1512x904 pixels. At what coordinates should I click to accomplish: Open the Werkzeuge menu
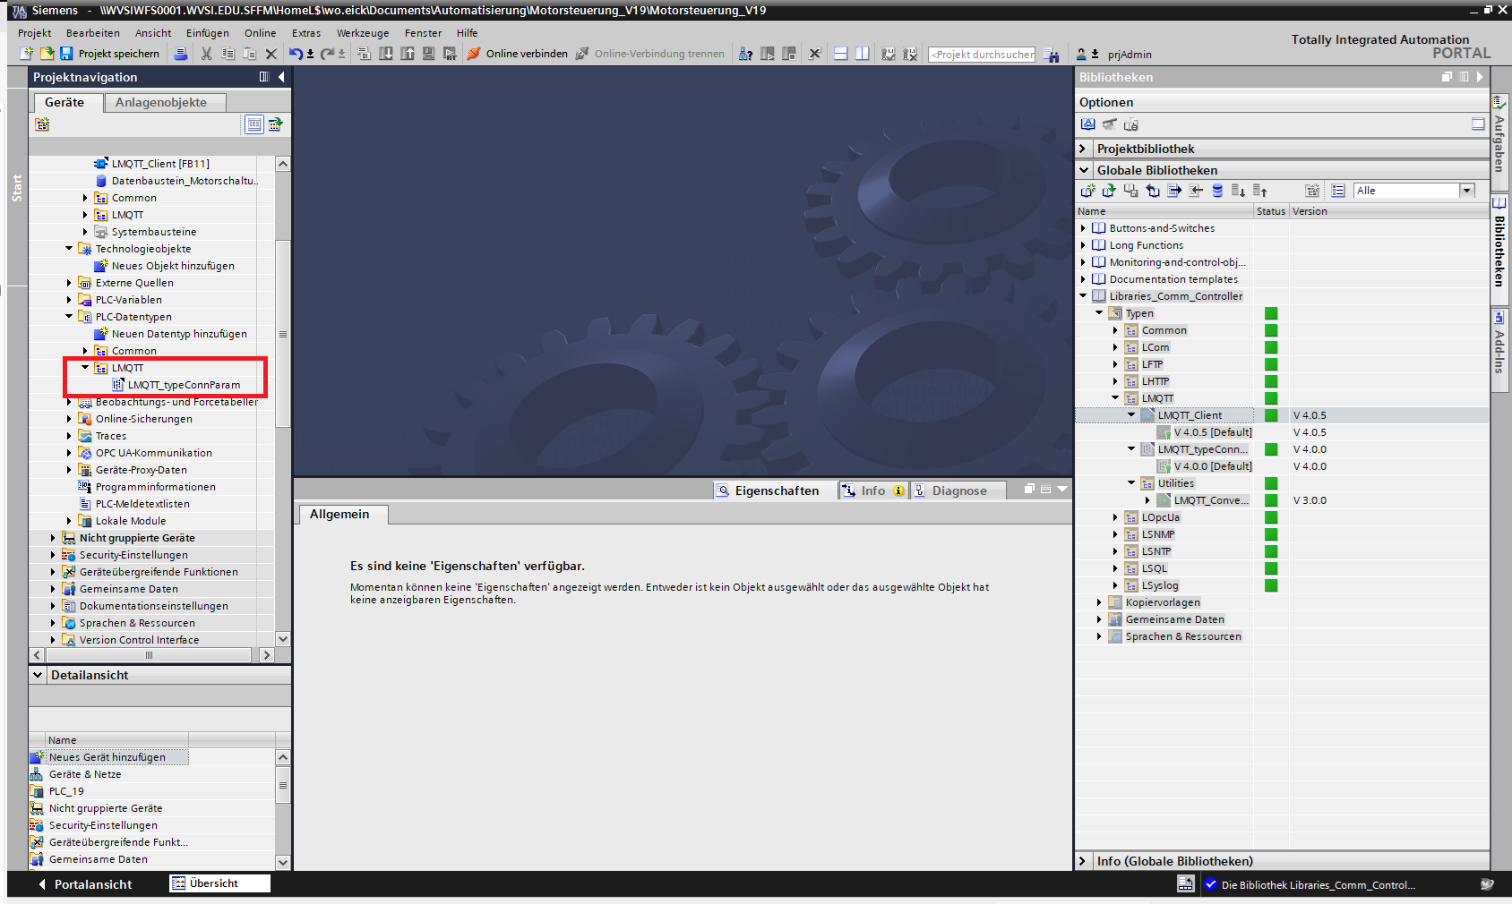pyautogui.click(x=363, y=33)
